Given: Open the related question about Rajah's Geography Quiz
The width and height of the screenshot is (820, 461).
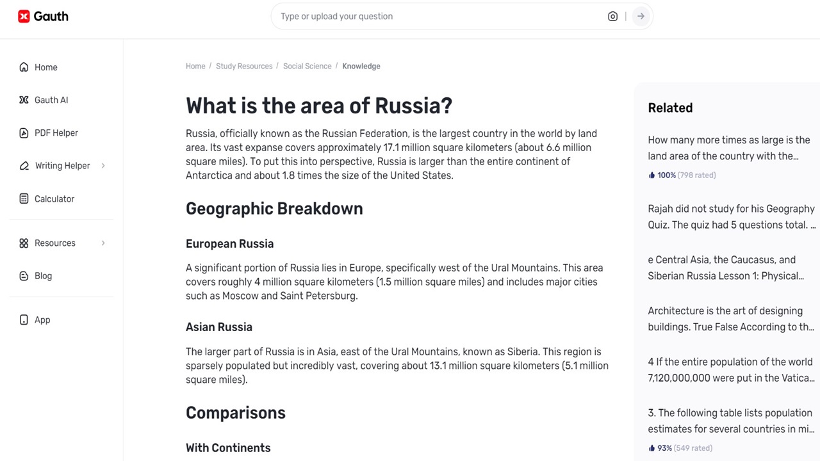Looking at the screenshot, I should (730, 216).
